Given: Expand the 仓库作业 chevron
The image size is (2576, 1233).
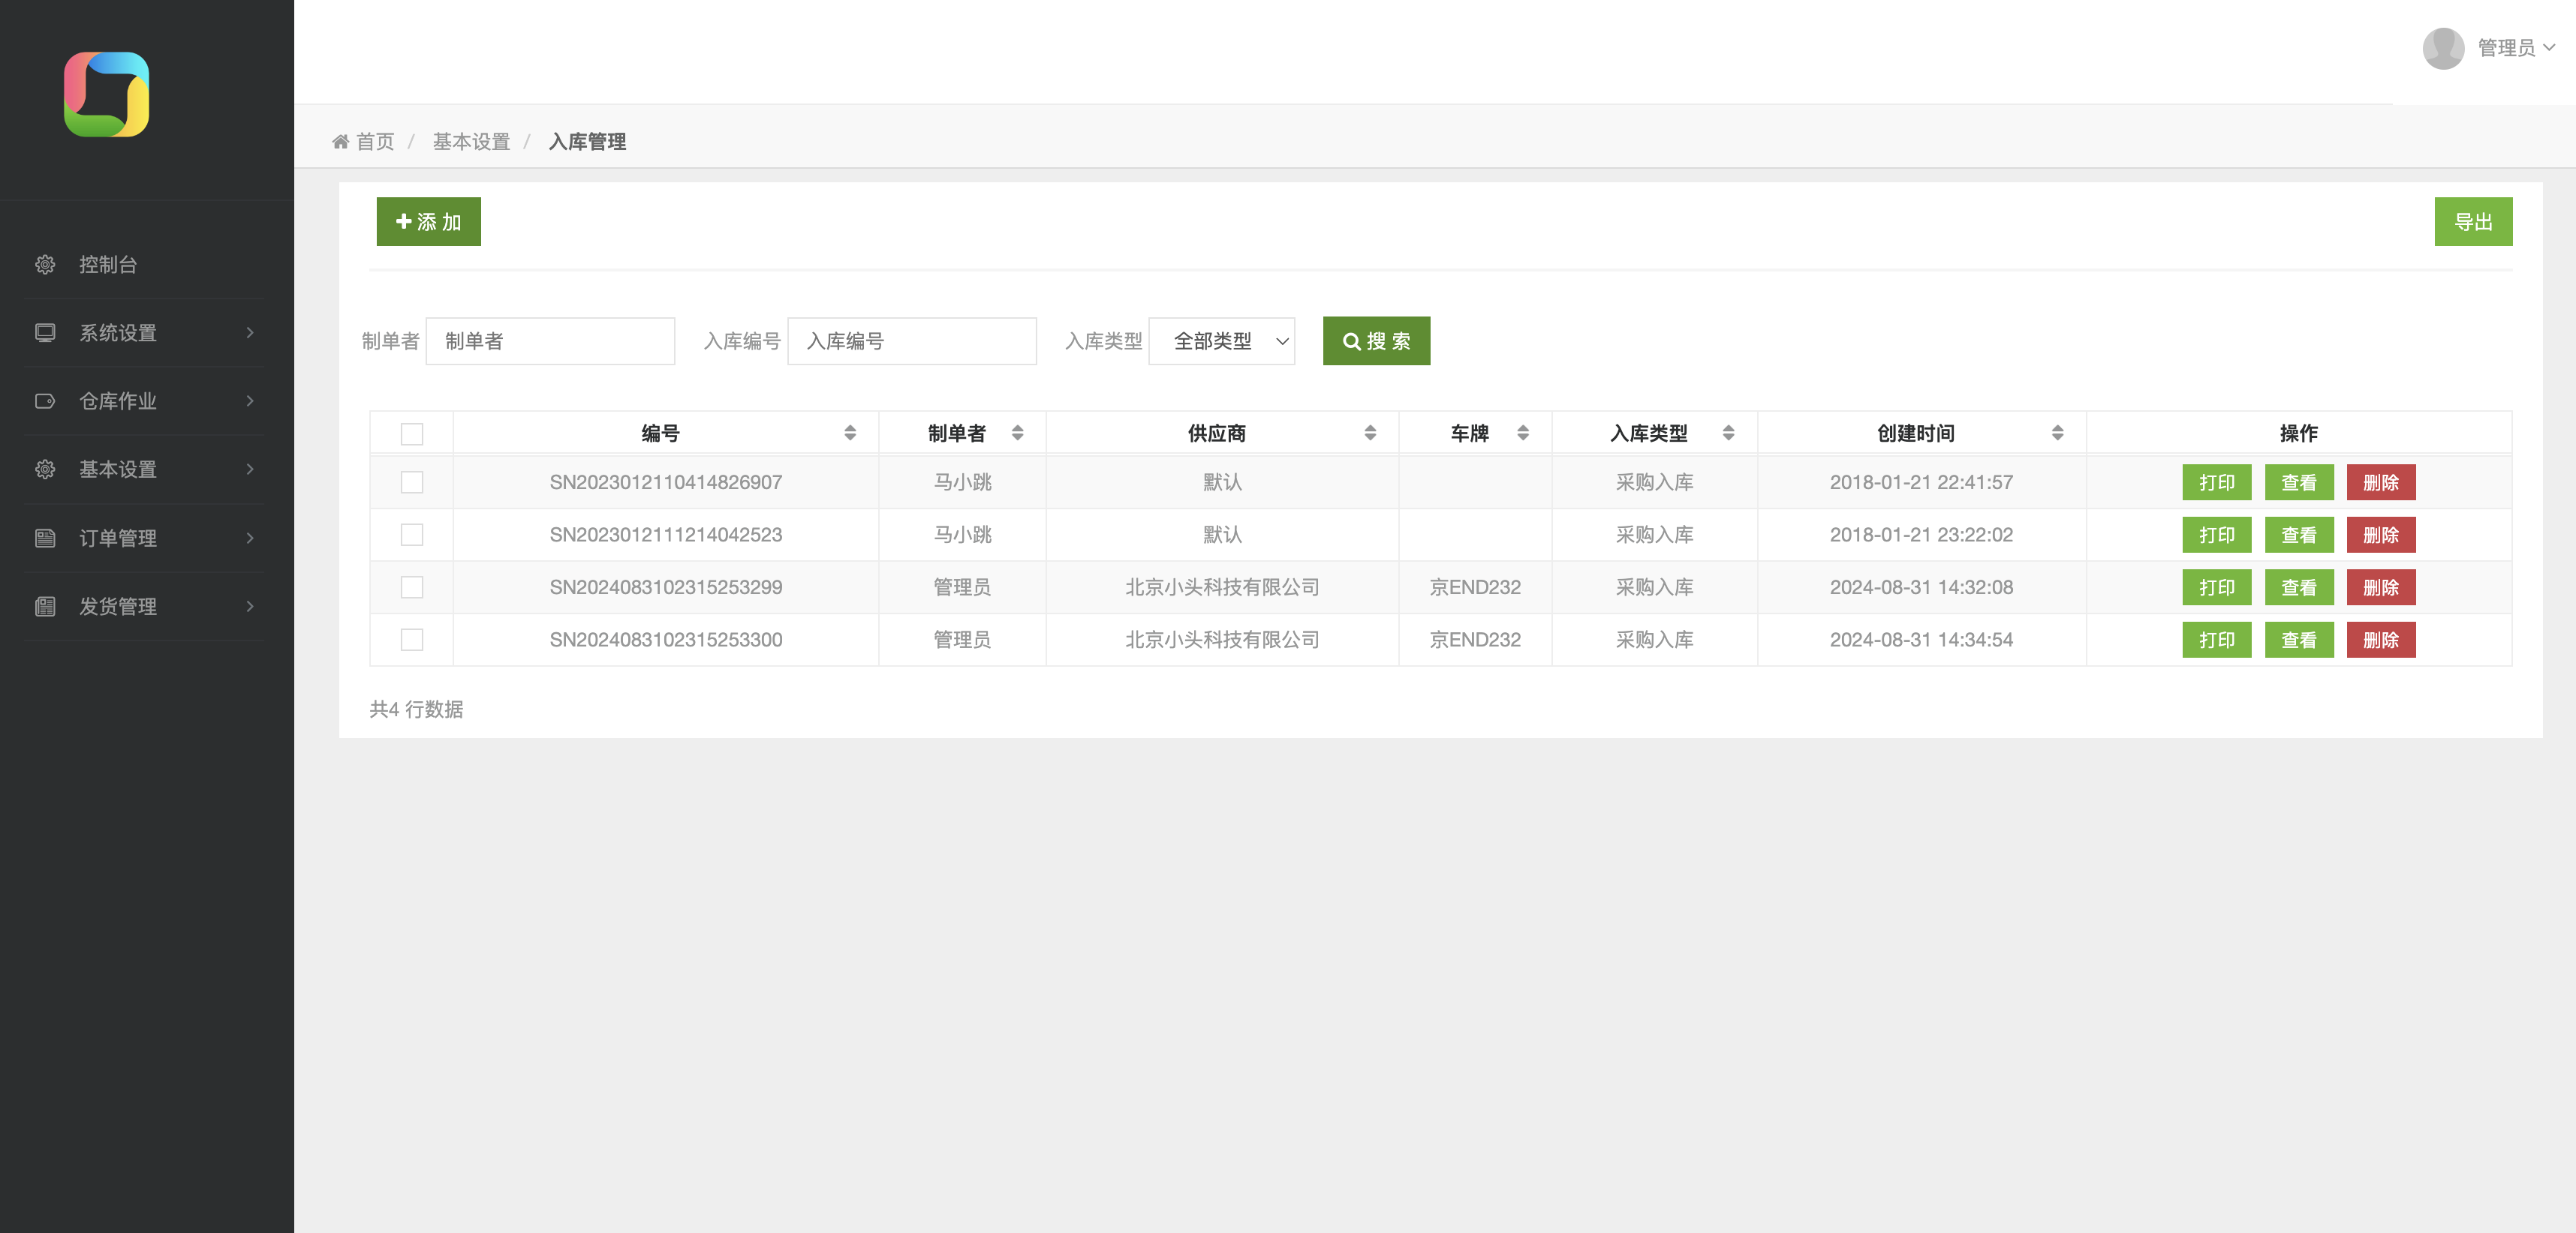Looking at the screenshot, I should (x=250, y=400).
